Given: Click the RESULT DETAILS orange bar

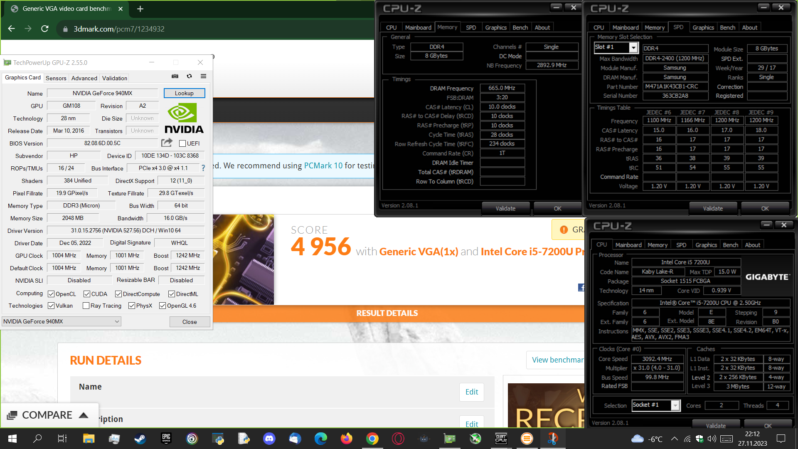Looking at the screenshot, I should (x=387, y=313).
